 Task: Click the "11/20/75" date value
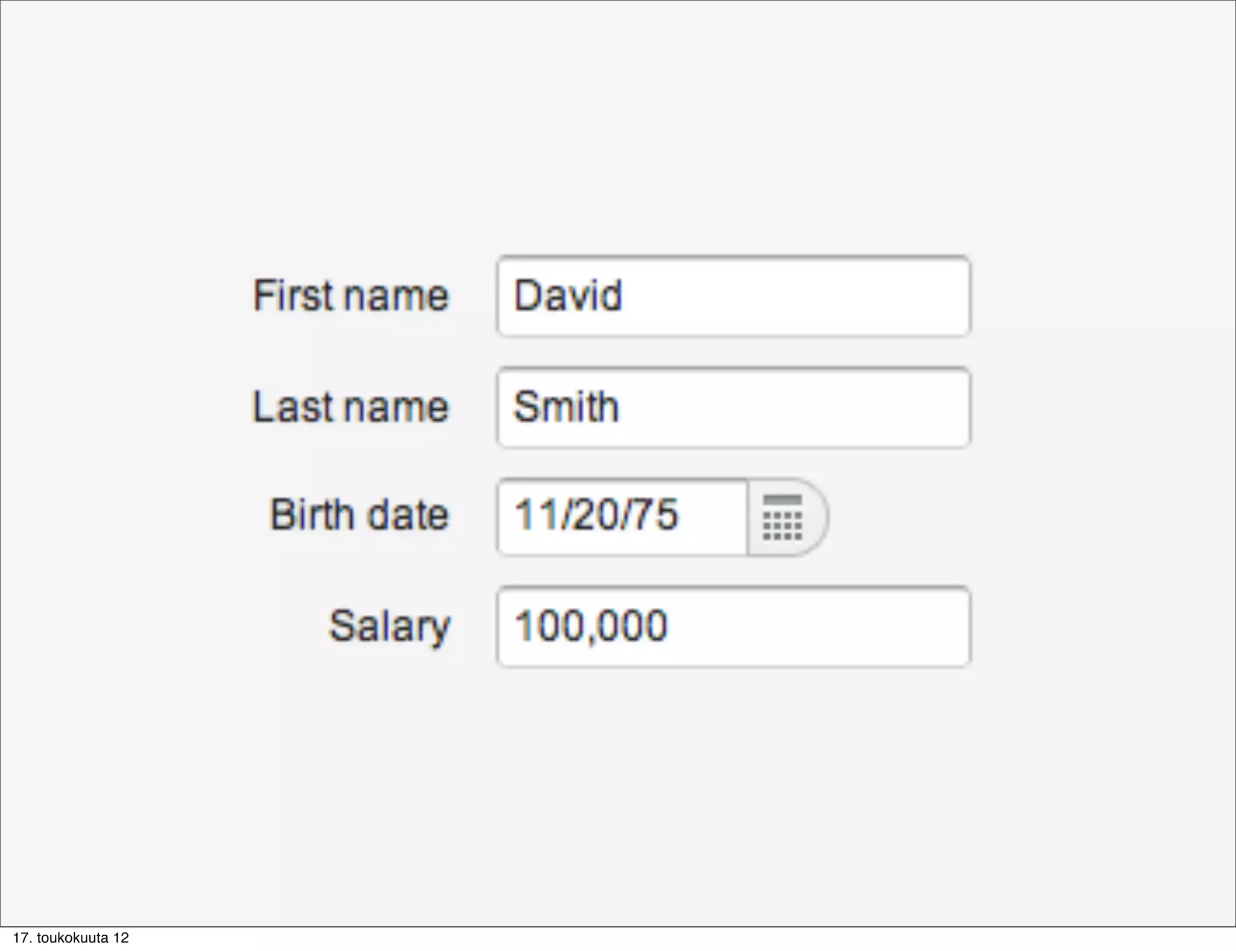pyautogui.click(x=596, y=515)
